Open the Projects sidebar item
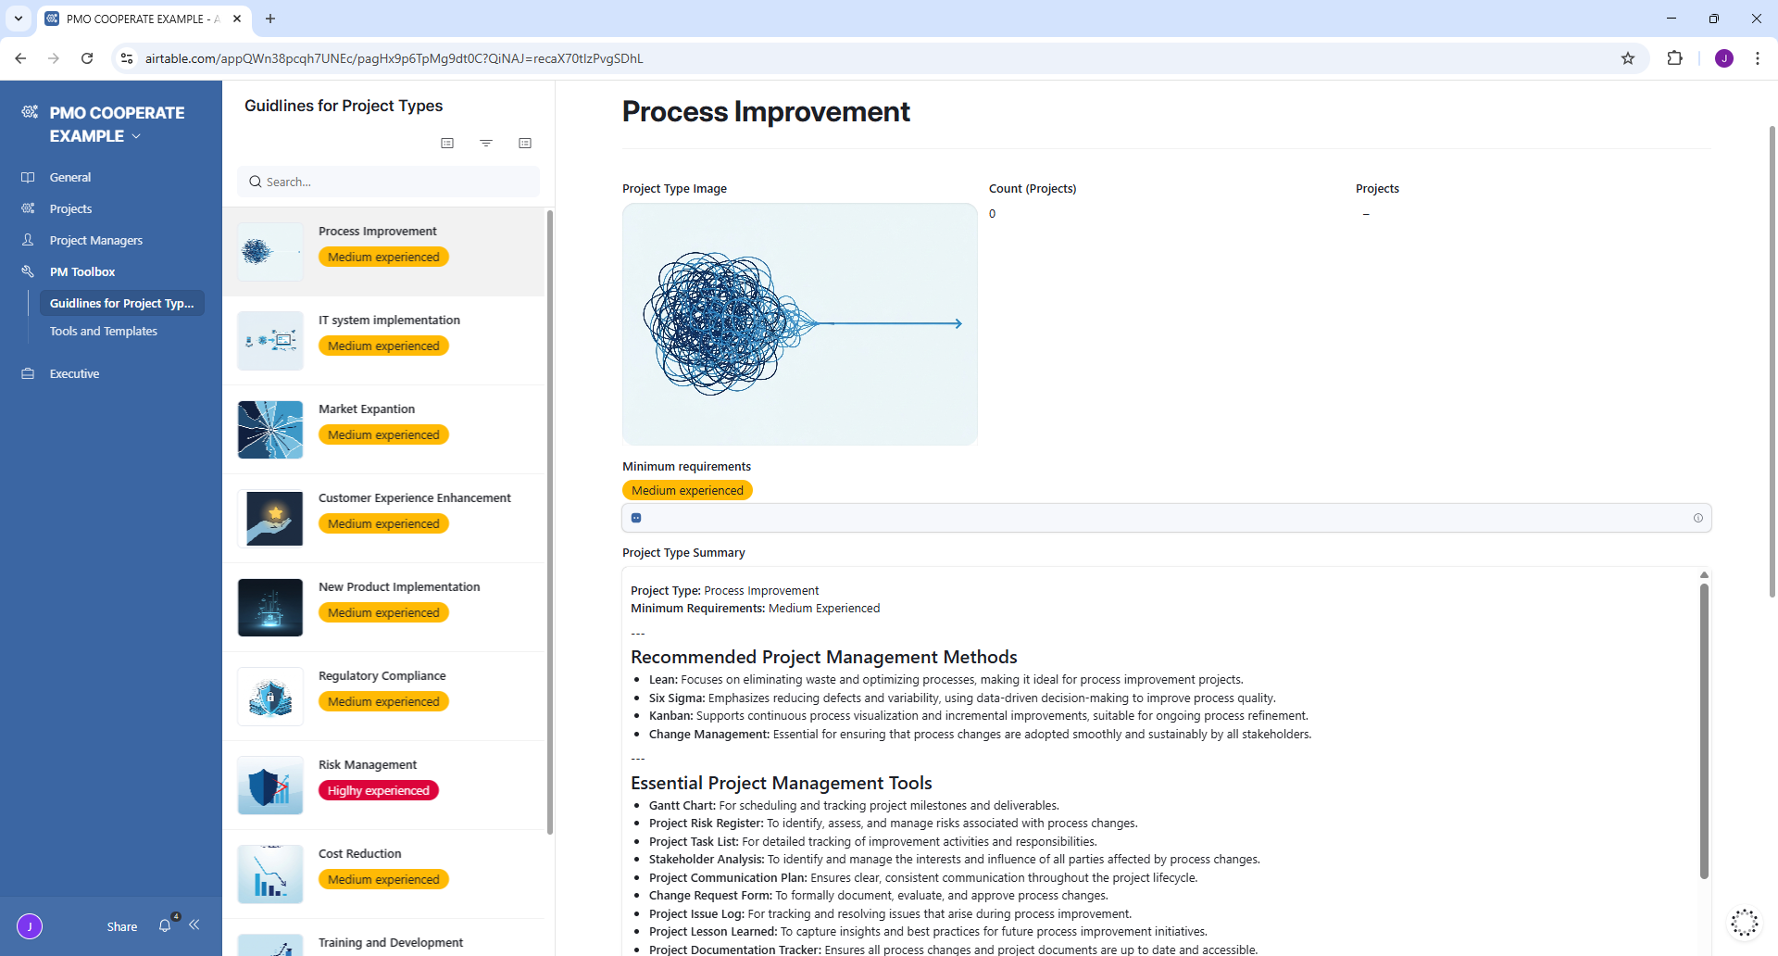The image size is (1778, 956). [70, 208]
